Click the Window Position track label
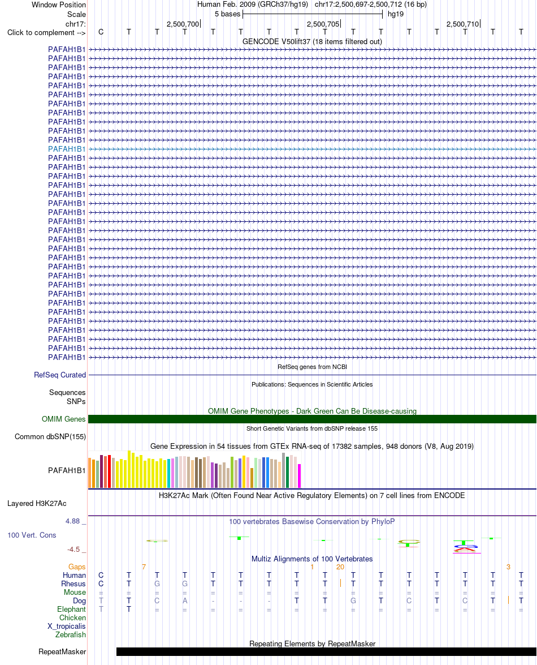 tap(58, 5)
